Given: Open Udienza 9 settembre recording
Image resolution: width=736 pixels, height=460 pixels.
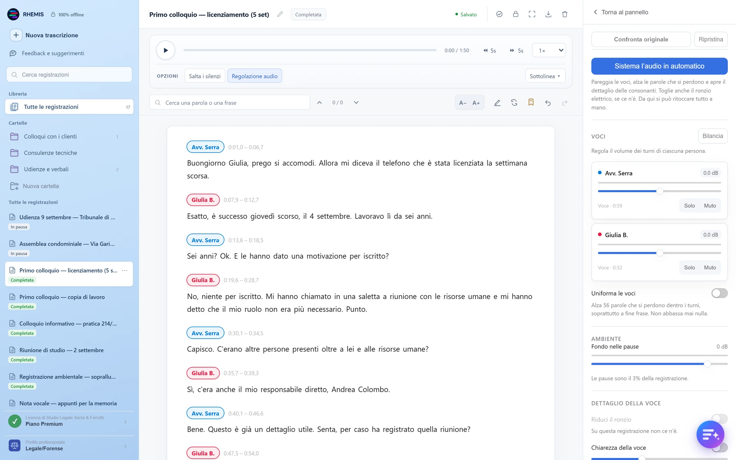Looking at the screenshot, I should click(69, 221).
